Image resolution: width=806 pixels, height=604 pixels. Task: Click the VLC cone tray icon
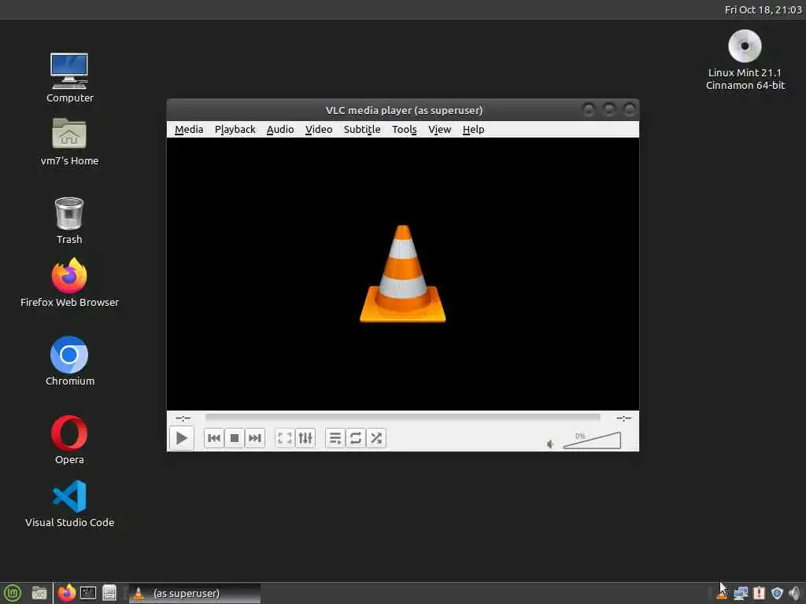723,593
